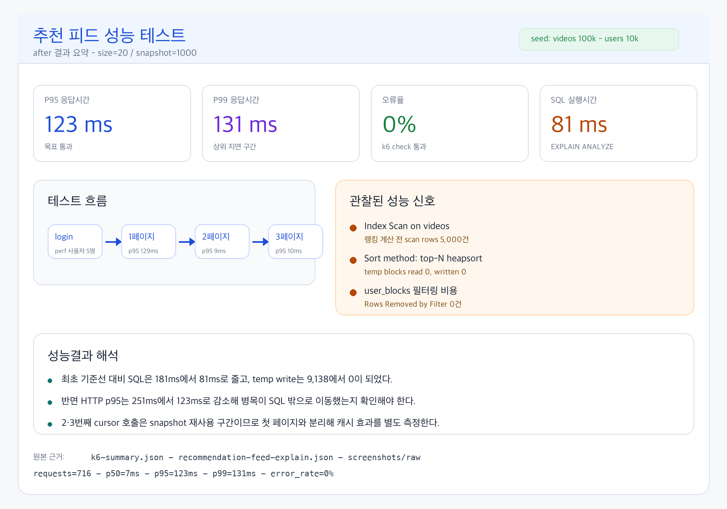Click Rows Removed by Filter 0건
This screenshot has height=509, width=727.
[x=413, y=304]
